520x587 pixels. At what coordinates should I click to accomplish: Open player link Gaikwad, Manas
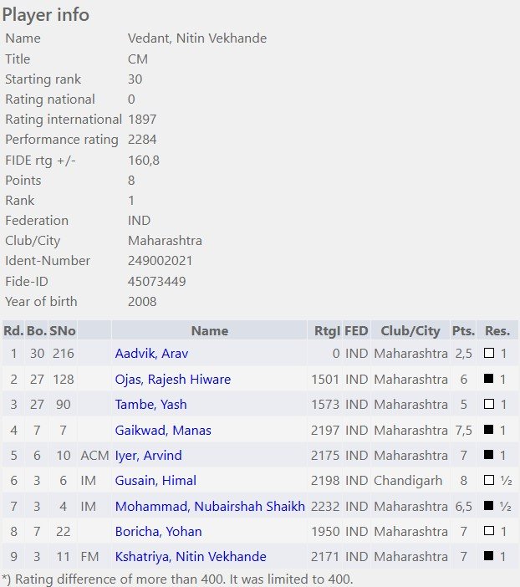(x=163, y=430)
